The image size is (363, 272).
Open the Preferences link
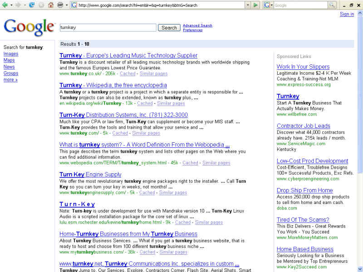point(192,30)
